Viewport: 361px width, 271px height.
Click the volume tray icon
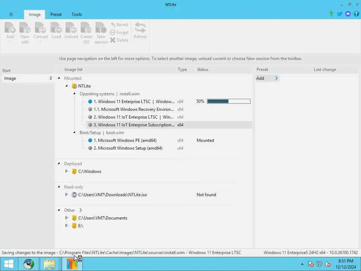(328, 264)
